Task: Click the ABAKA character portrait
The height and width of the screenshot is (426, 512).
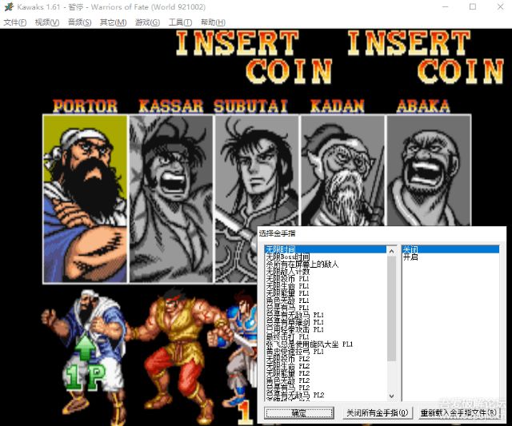Action: pos(429,170)
